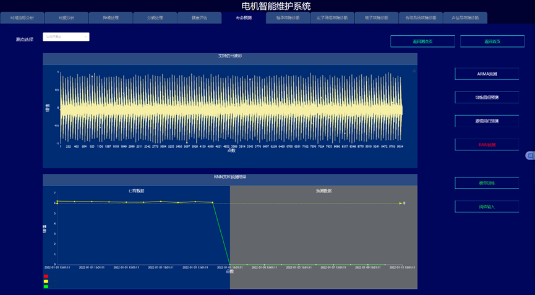The height and width of the screenshot is (295, 535).
Task: Switch to the bearing fault diagnosis tab
Action: pyautogui.click(x=288, y=18)
